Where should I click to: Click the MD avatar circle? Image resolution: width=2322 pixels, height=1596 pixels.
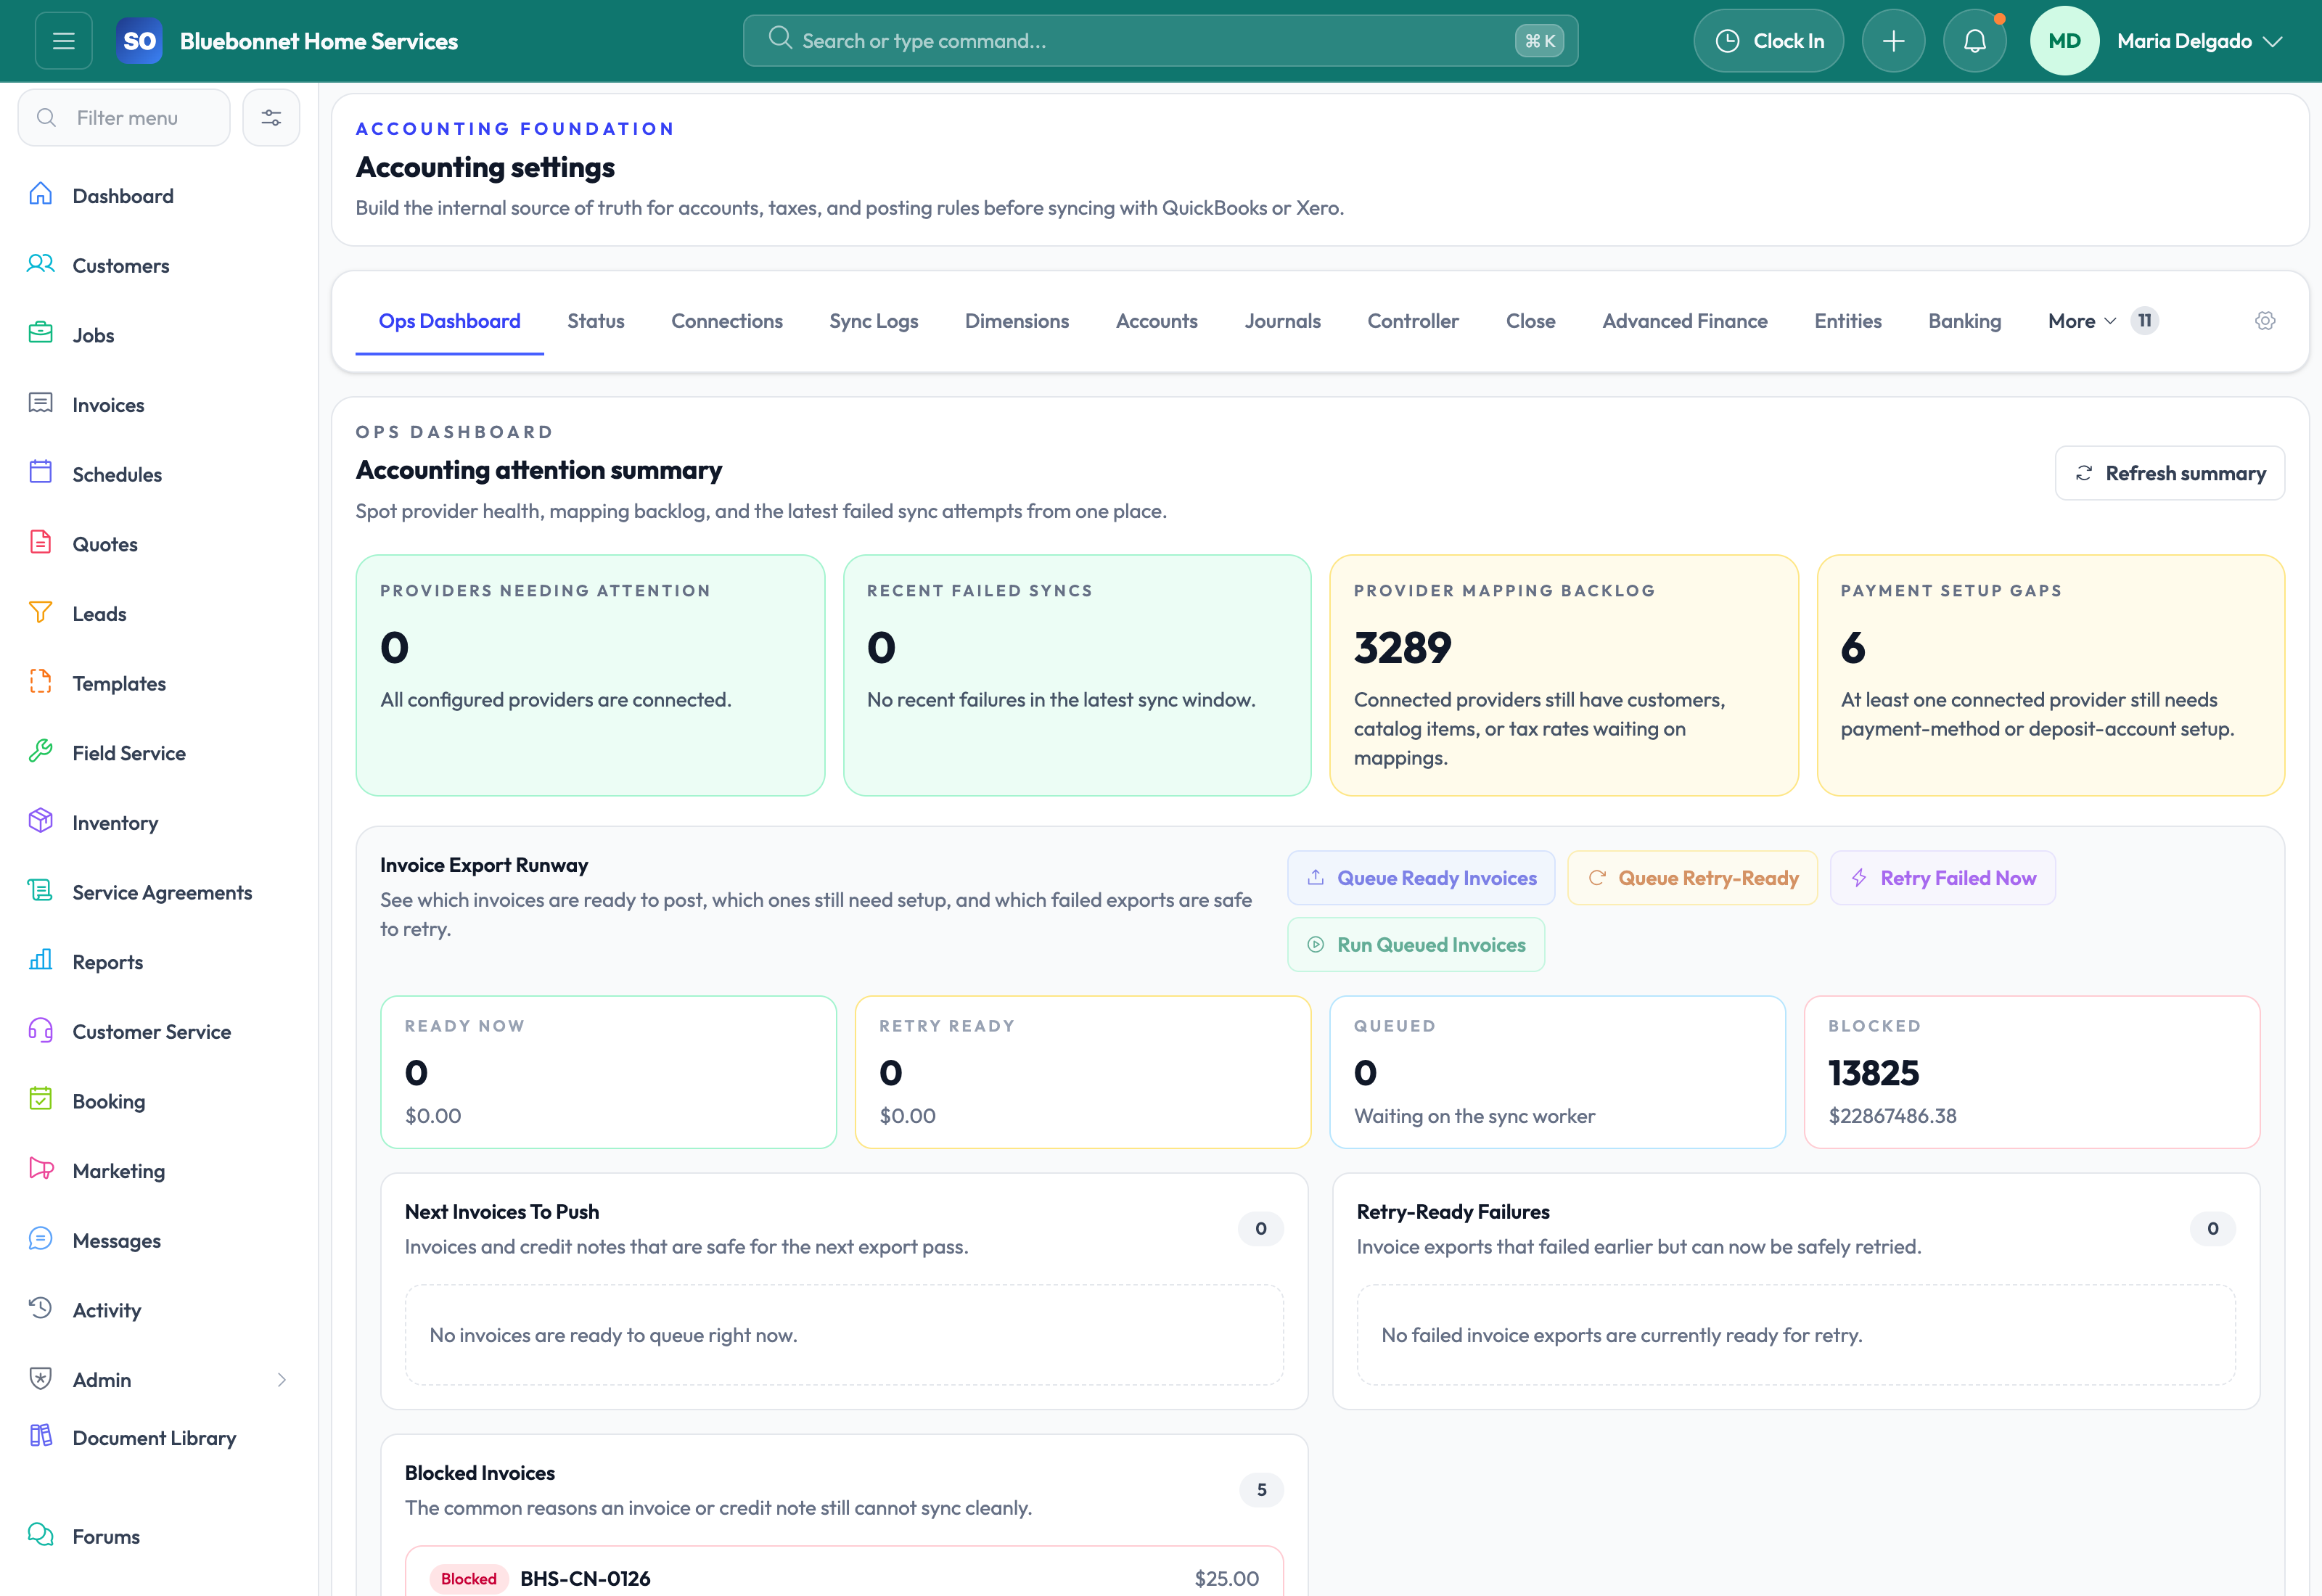click(2064, 41)
